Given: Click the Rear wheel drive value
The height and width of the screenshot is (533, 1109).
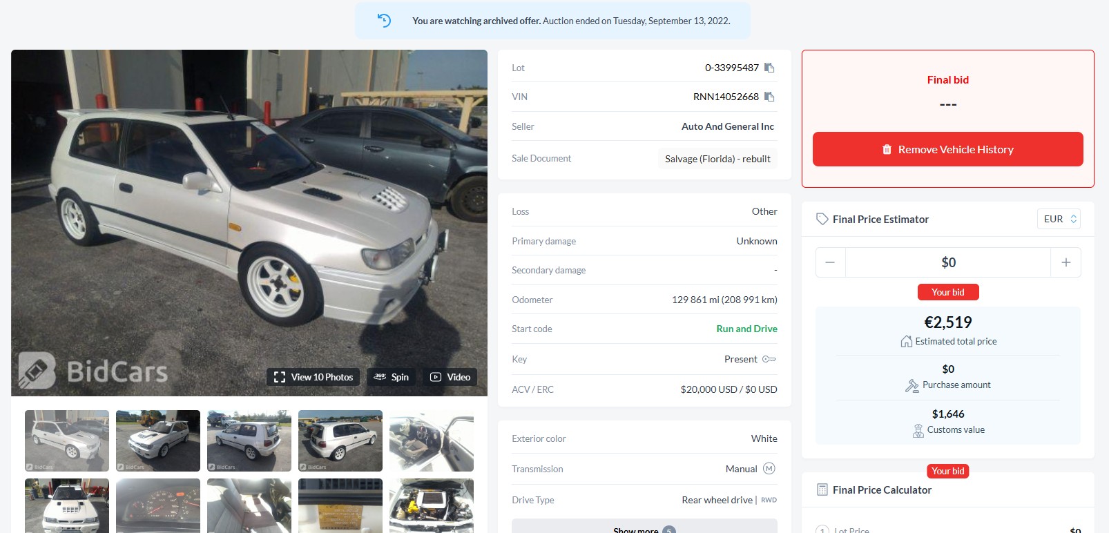Looking at the screenshot, I should click(x=717, y=500).
